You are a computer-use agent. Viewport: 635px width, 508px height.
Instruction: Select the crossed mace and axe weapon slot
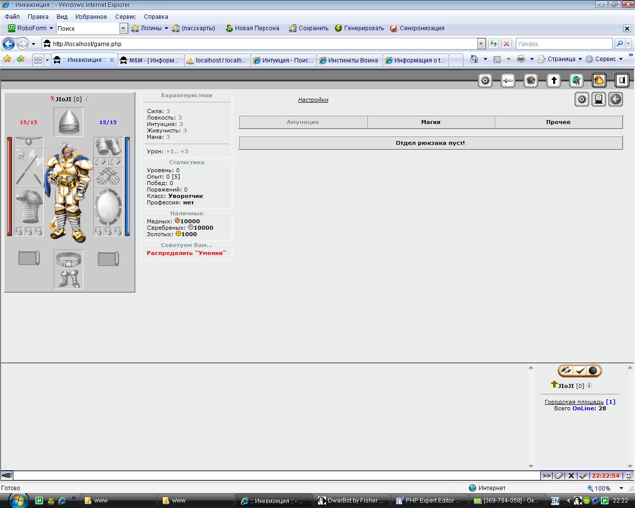29,167
